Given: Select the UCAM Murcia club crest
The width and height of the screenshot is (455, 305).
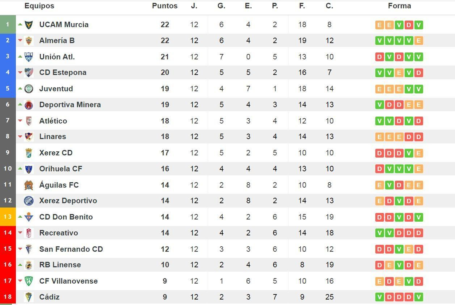Looking at the screenshot, I should [28, 25].
